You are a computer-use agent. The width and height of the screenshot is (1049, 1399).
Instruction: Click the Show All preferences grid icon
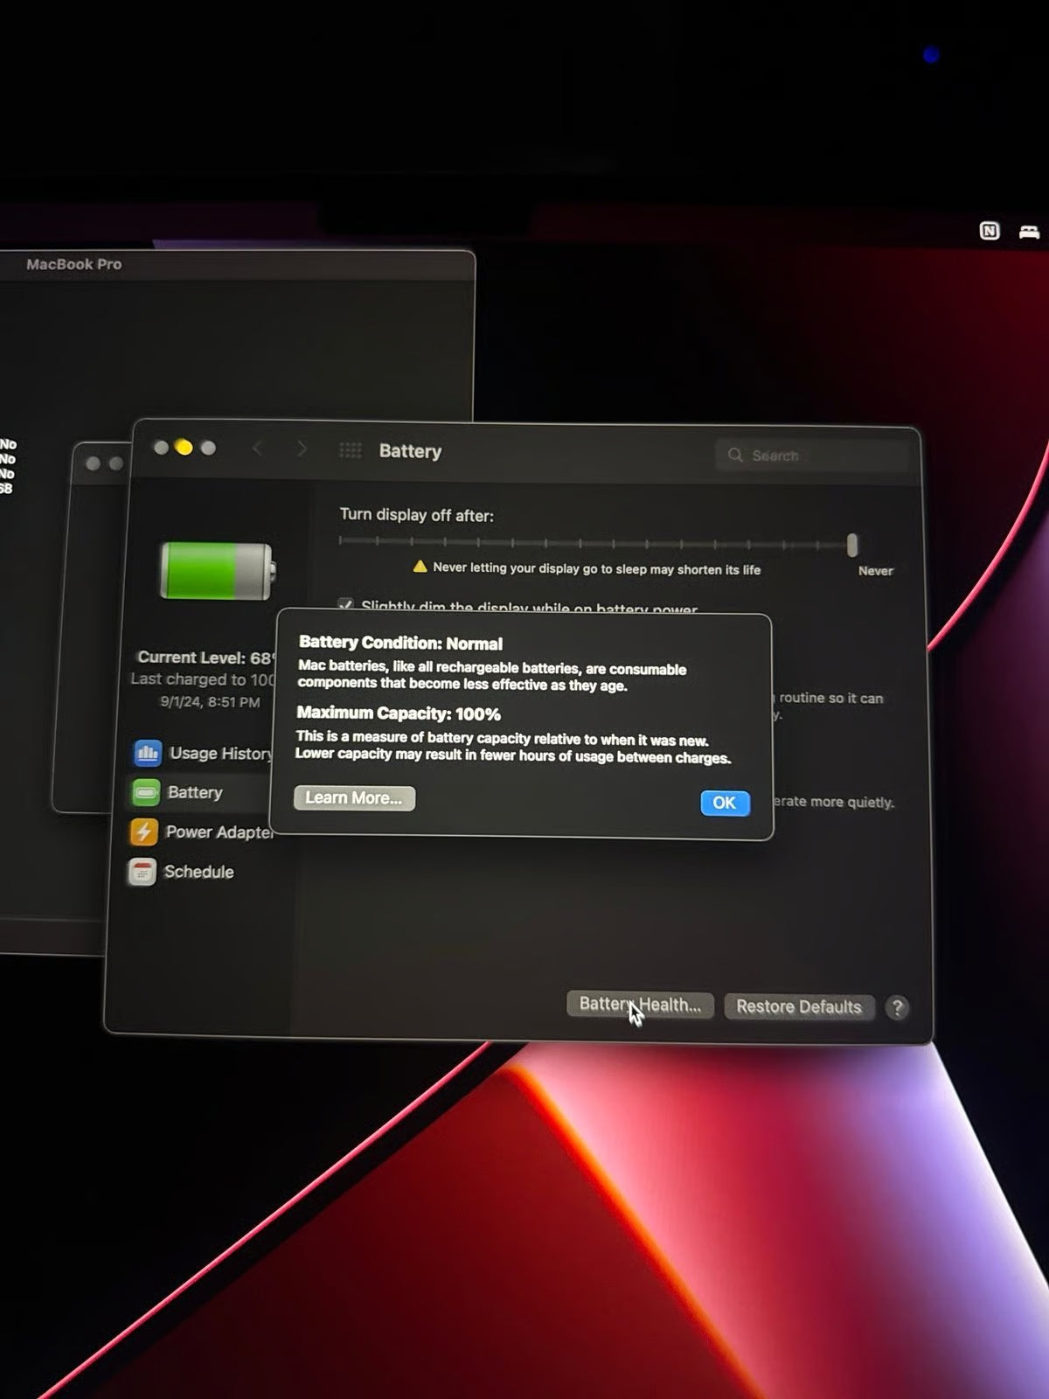[350, 450]
